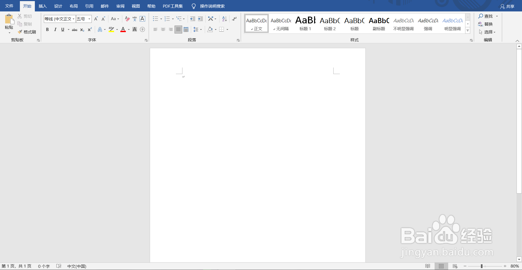522x270 pixels.
Task: Align text to the right
Action: [x=171, y=29]
